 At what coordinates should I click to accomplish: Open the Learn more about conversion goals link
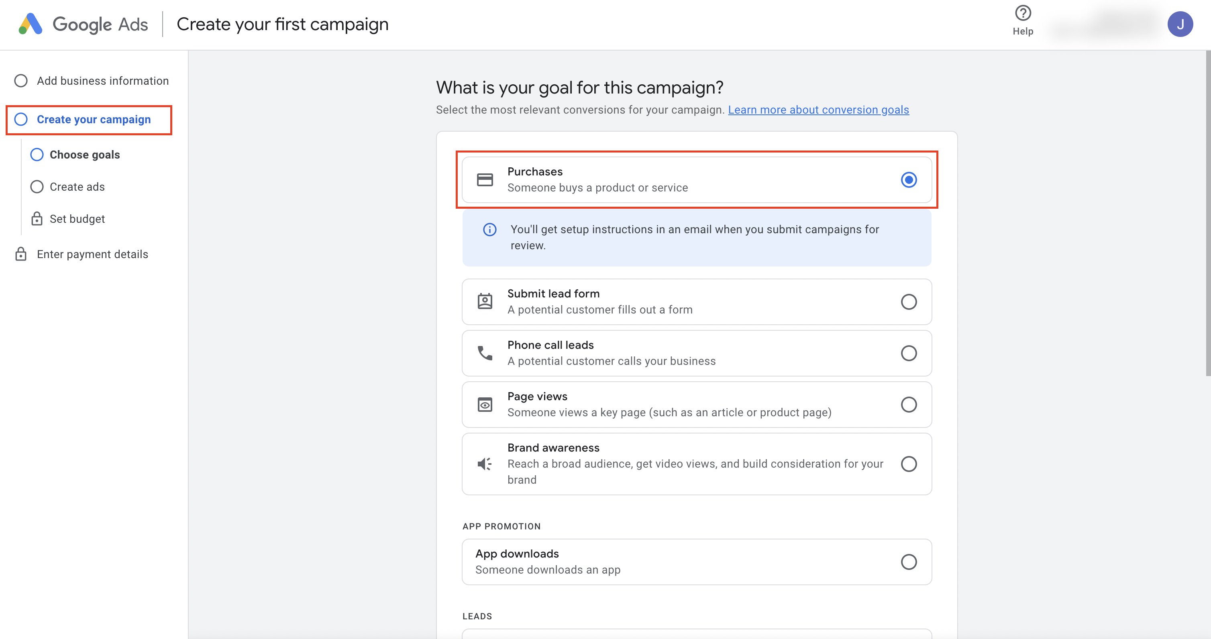point(818,110)
